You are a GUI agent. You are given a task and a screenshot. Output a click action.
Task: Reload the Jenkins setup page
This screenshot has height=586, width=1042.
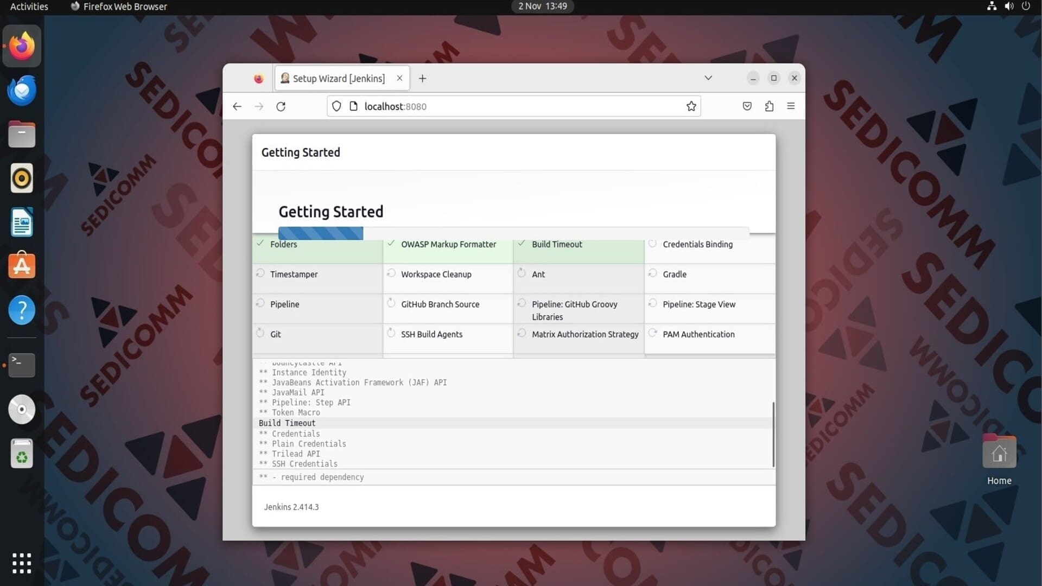(281, 106)
